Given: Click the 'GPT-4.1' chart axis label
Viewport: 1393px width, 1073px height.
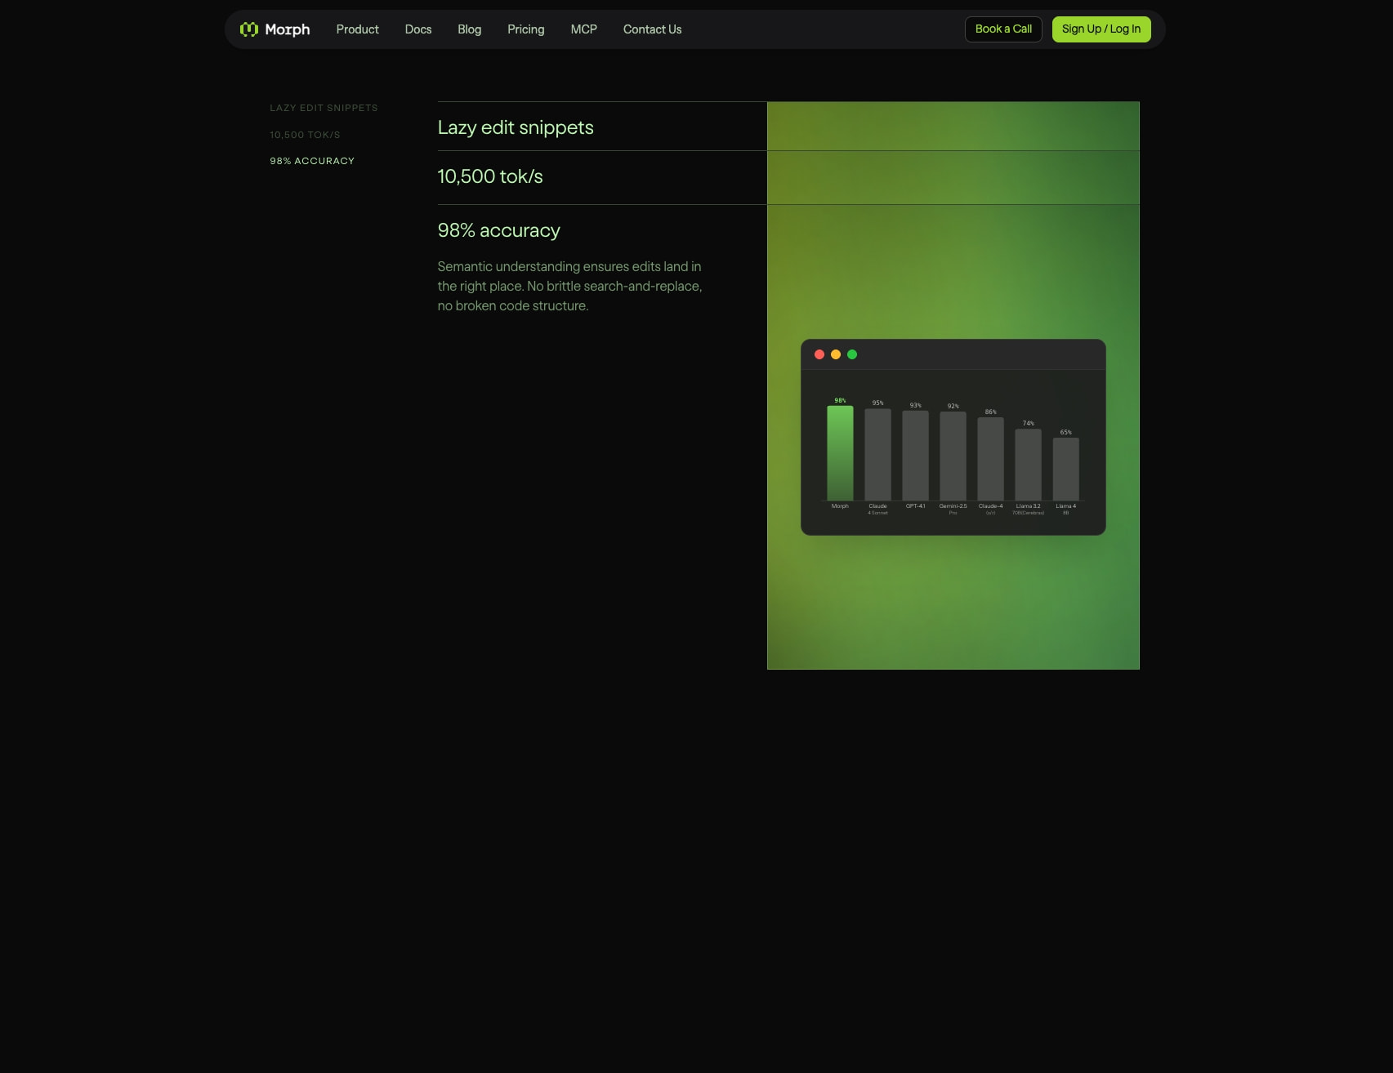Looking at the screenshot, I should click(915, 506).
